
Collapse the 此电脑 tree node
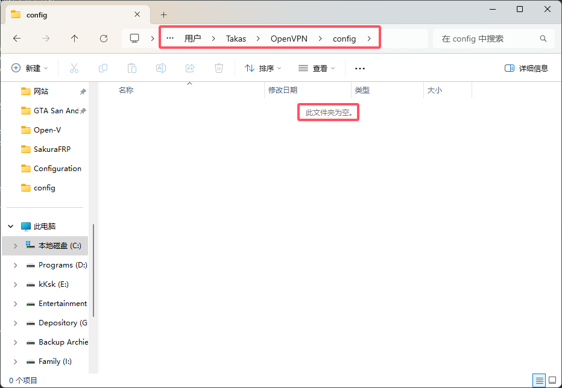coord(11,227)
